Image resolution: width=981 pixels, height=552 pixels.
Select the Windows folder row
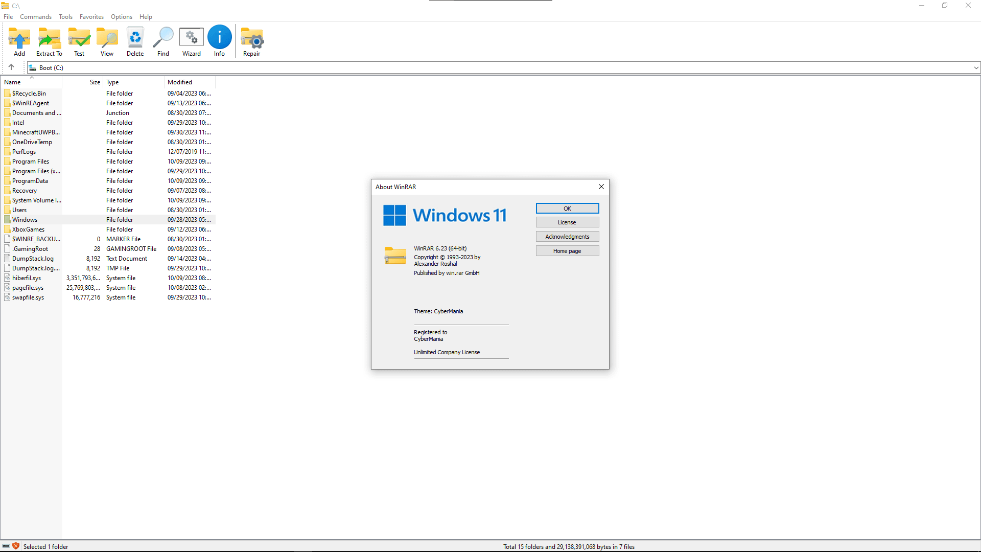108,219
